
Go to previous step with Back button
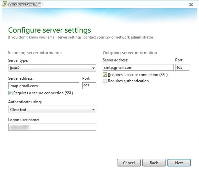click(154, 163)
